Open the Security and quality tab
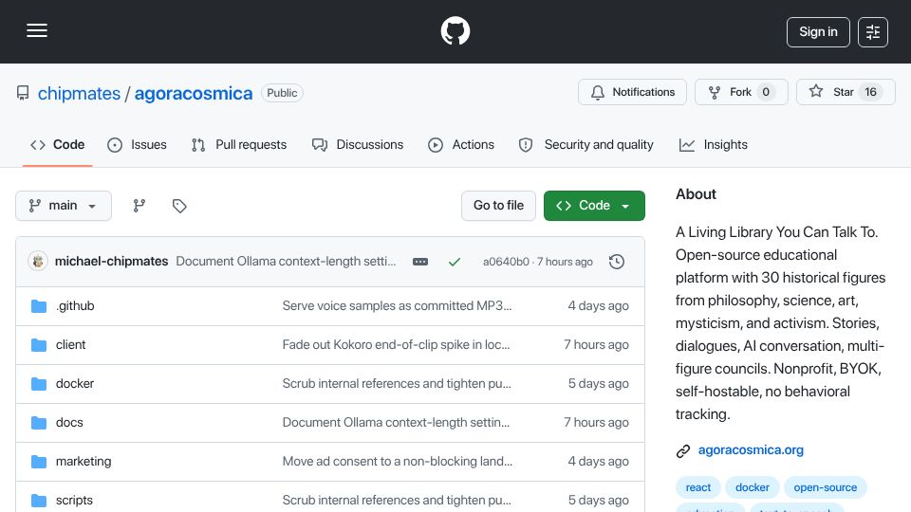Image resolution: width=911 pixels, height=512 pixels. click(586, 144)
